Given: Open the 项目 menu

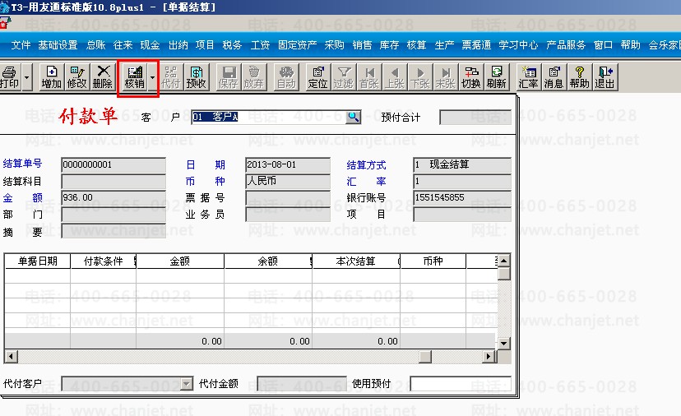Looking at the screenshot, I should 205,44.
